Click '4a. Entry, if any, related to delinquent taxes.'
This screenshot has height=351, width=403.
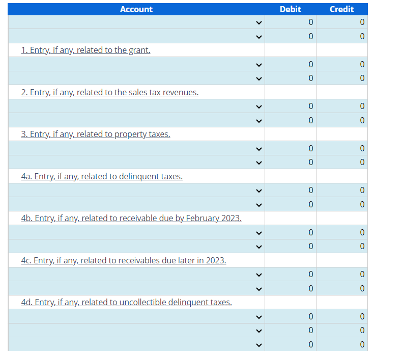tap(102, 176)
